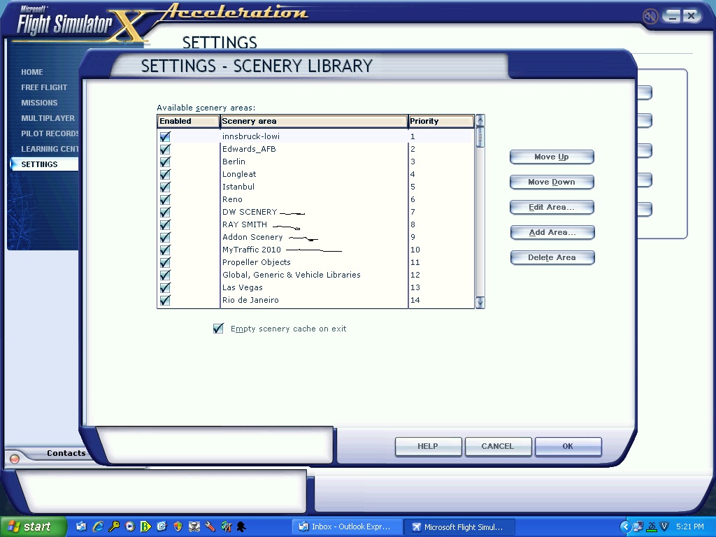Uncheck enabled box for innsbruck-lowi
This screenshot has height=537, width=716.
(165, 136)
